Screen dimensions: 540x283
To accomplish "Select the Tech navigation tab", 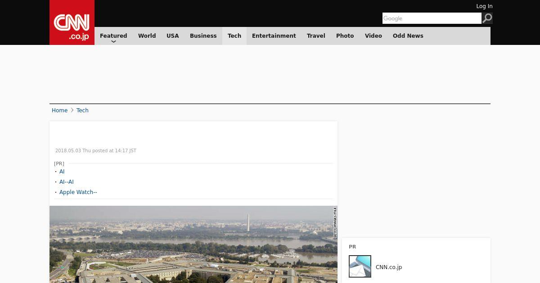I will [234, 36].
